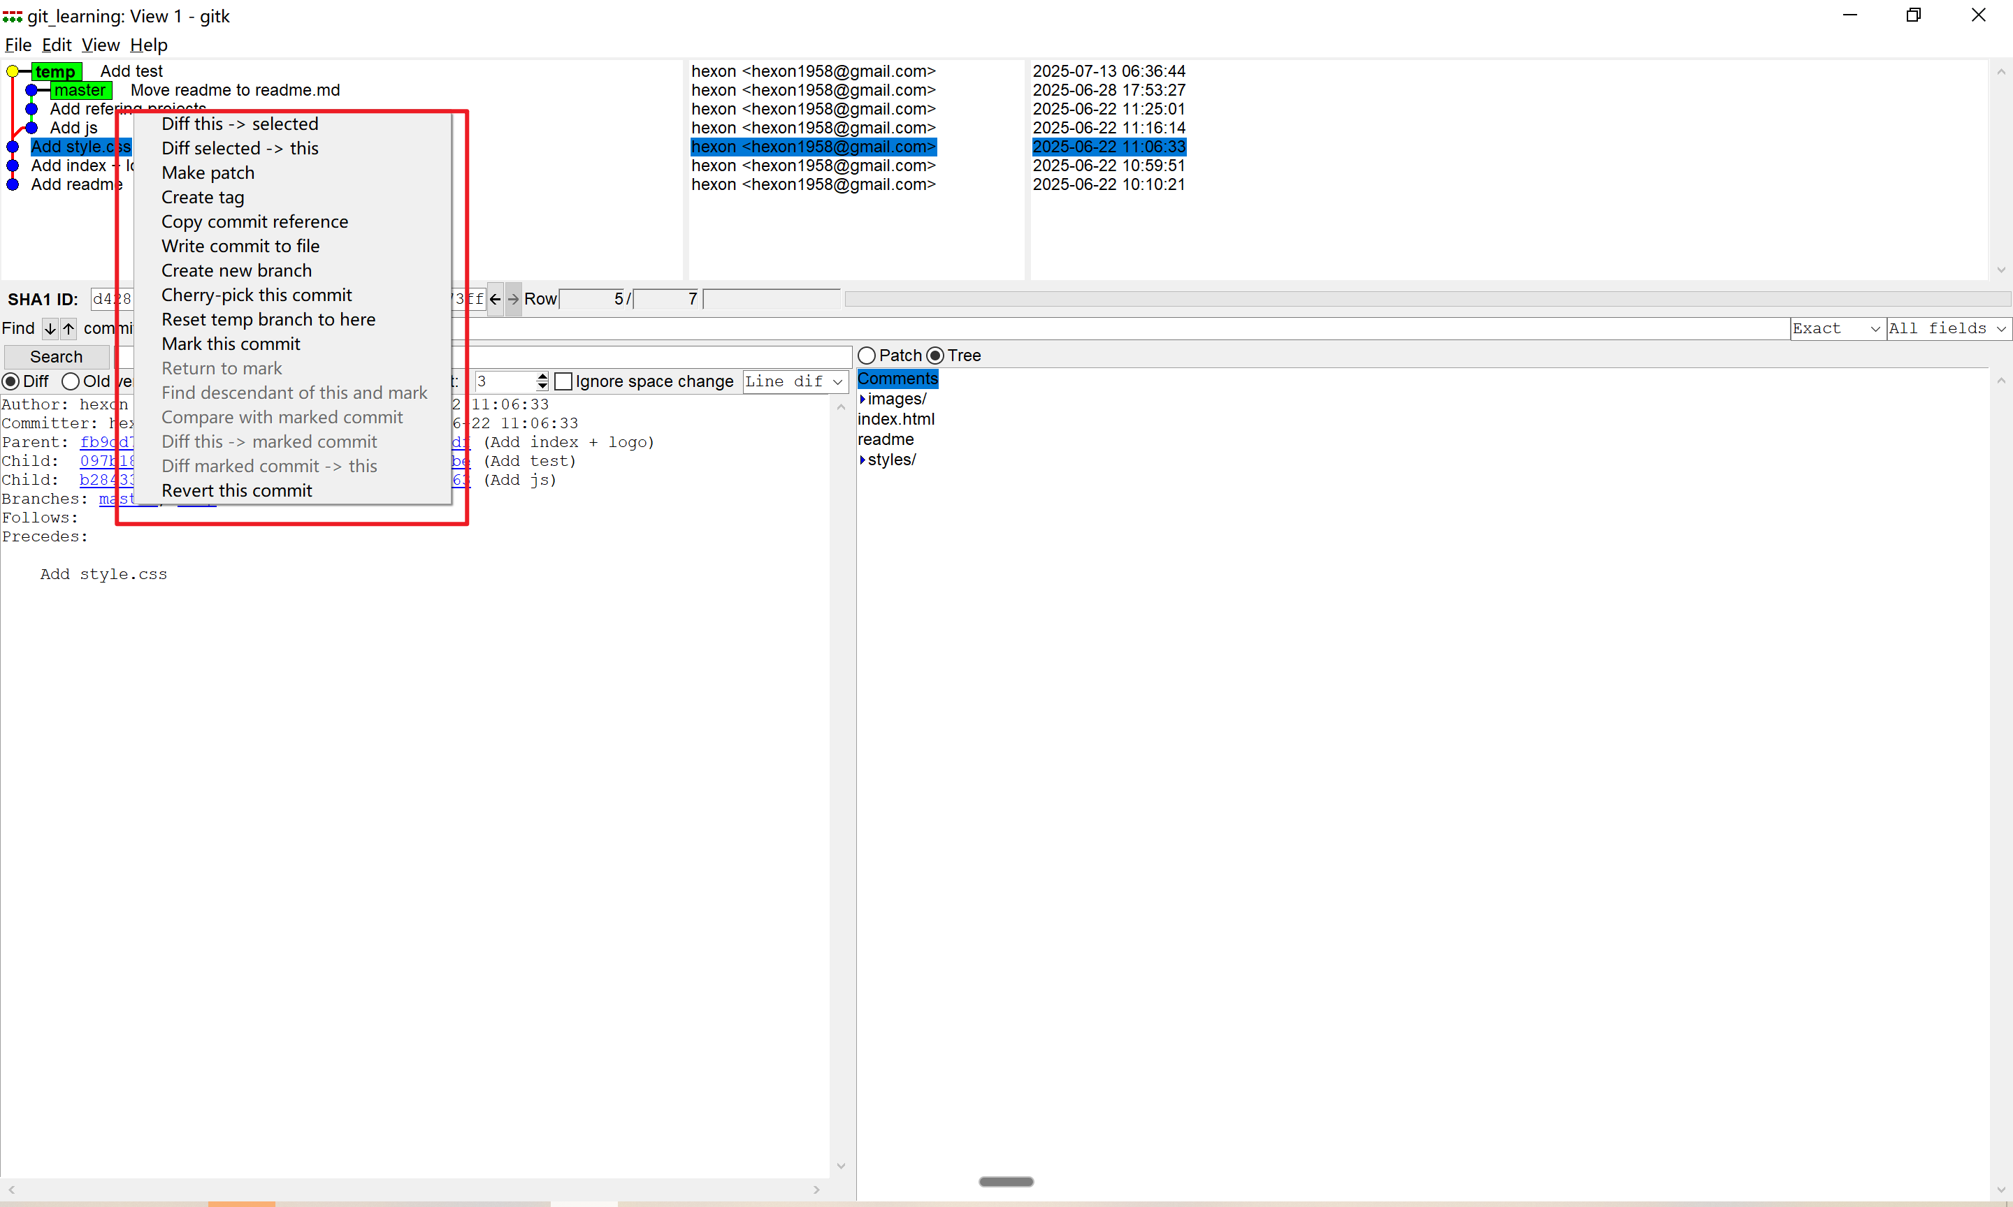2013x1207 pixels.
Task: Click the forward navigation right arrow
Action: 514,300
